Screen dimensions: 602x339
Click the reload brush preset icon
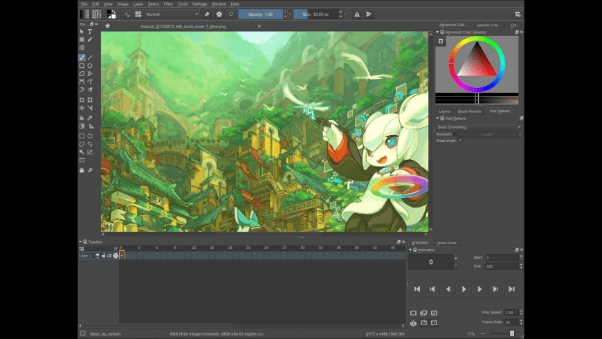tap(231, 14)
